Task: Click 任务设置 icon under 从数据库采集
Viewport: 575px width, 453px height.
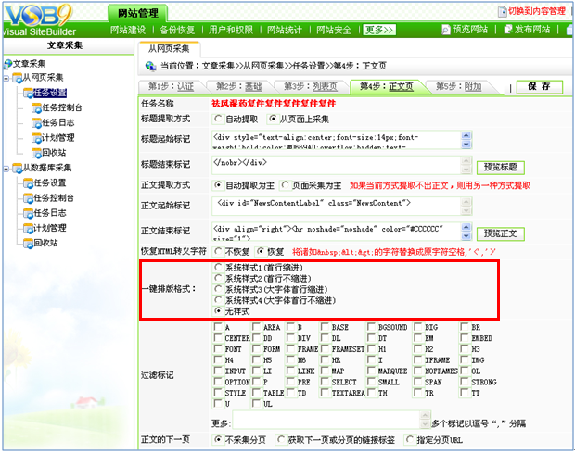Action: click(x=28, y=183)
